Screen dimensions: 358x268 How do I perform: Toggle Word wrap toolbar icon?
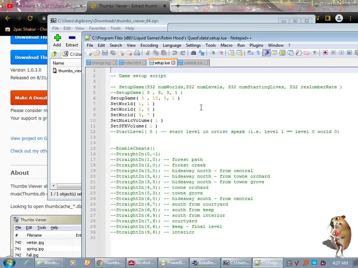tap(250, 53)
